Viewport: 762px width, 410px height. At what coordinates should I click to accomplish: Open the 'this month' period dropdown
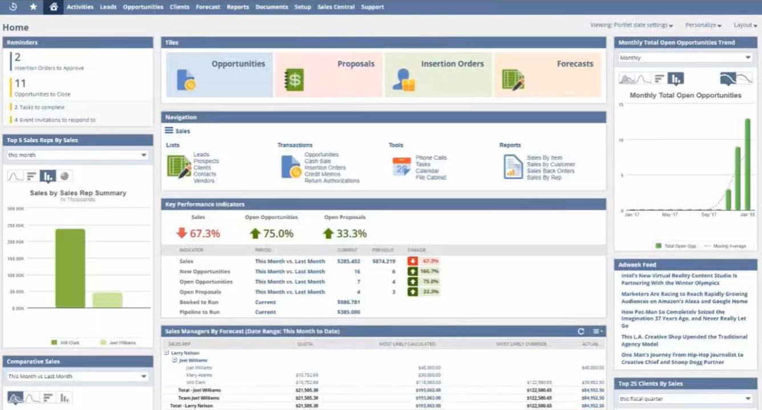pos(78,155)
